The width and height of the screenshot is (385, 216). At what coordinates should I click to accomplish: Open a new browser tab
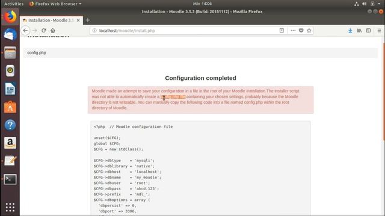click(88, 20)
